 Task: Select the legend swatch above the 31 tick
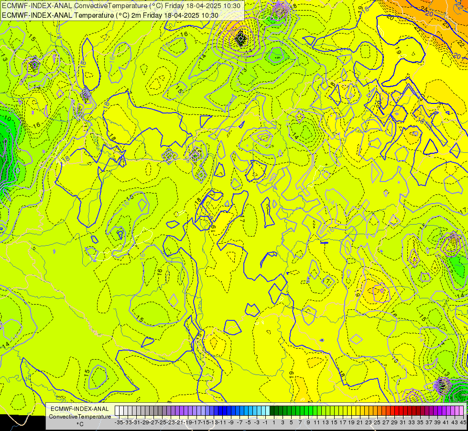click(401, 411)
